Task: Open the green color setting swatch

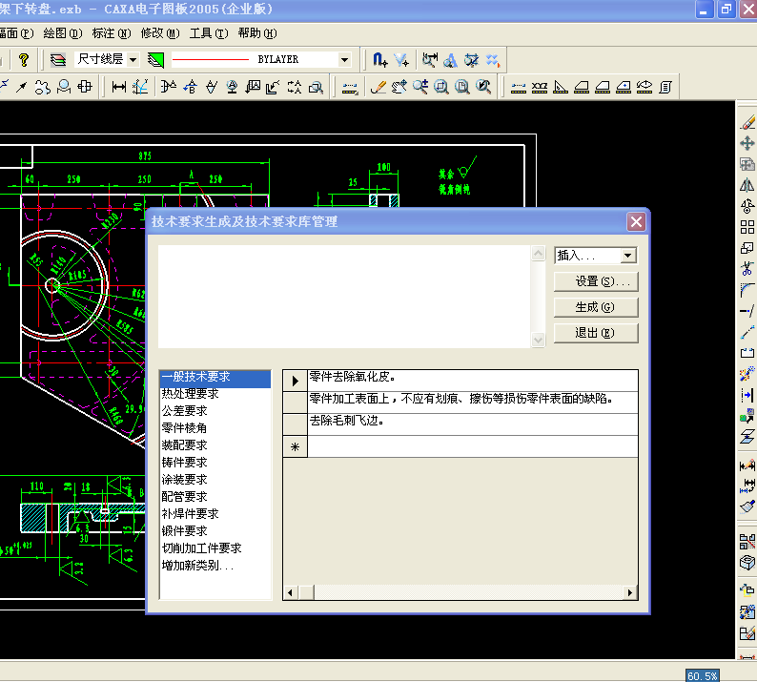Action: point(155,60)
